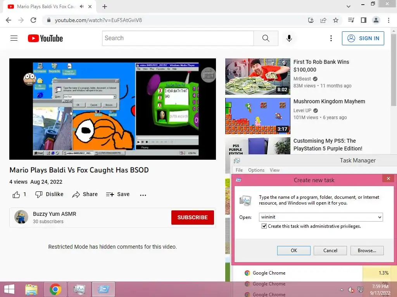Open File Explorer from taskbar
Viewport: 397px width, 297px height.
click(x=32, y=289)
